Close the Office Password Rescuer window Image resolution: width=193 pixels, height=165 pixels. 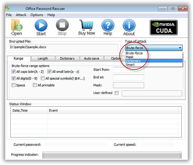pyautogui.click(x=183, y=9)
